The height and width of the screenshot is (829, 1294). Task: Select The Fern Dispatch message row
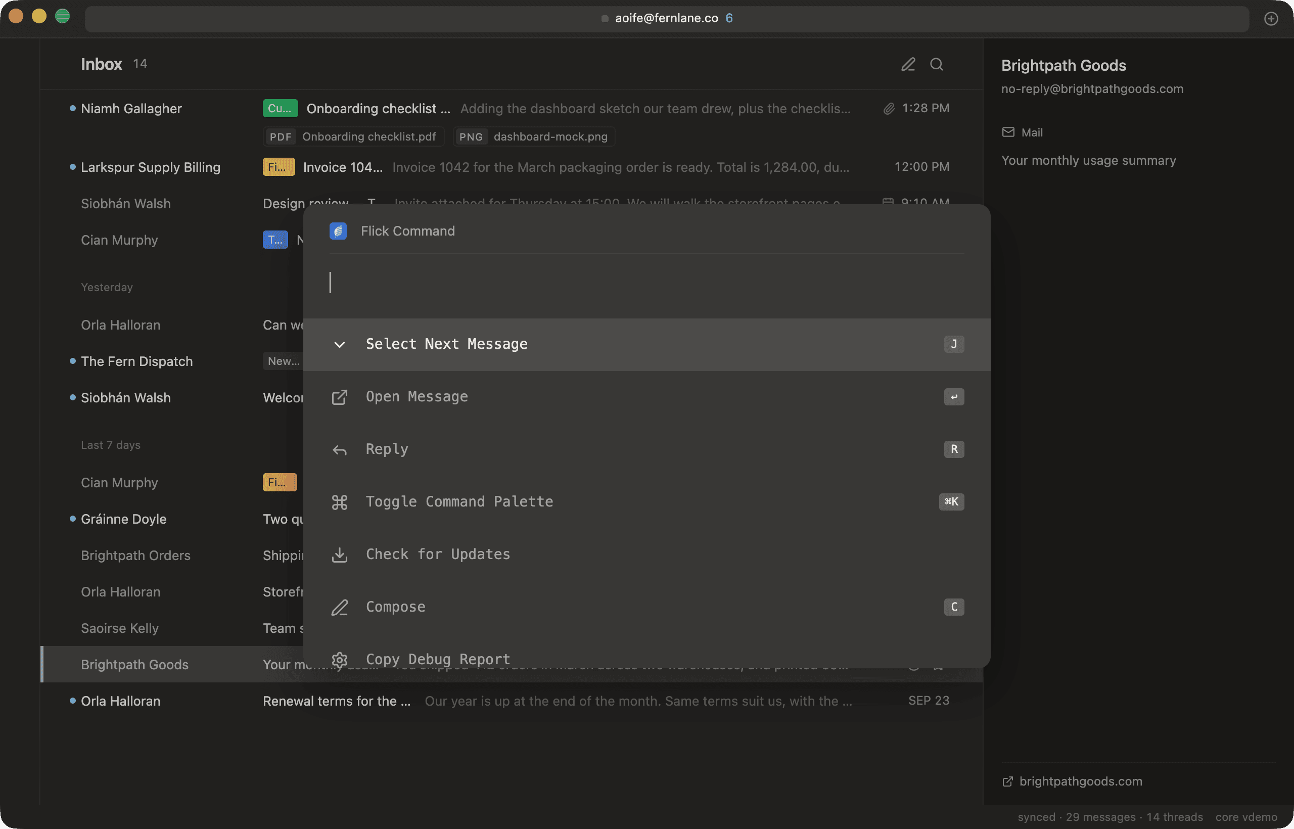point(172,361)
